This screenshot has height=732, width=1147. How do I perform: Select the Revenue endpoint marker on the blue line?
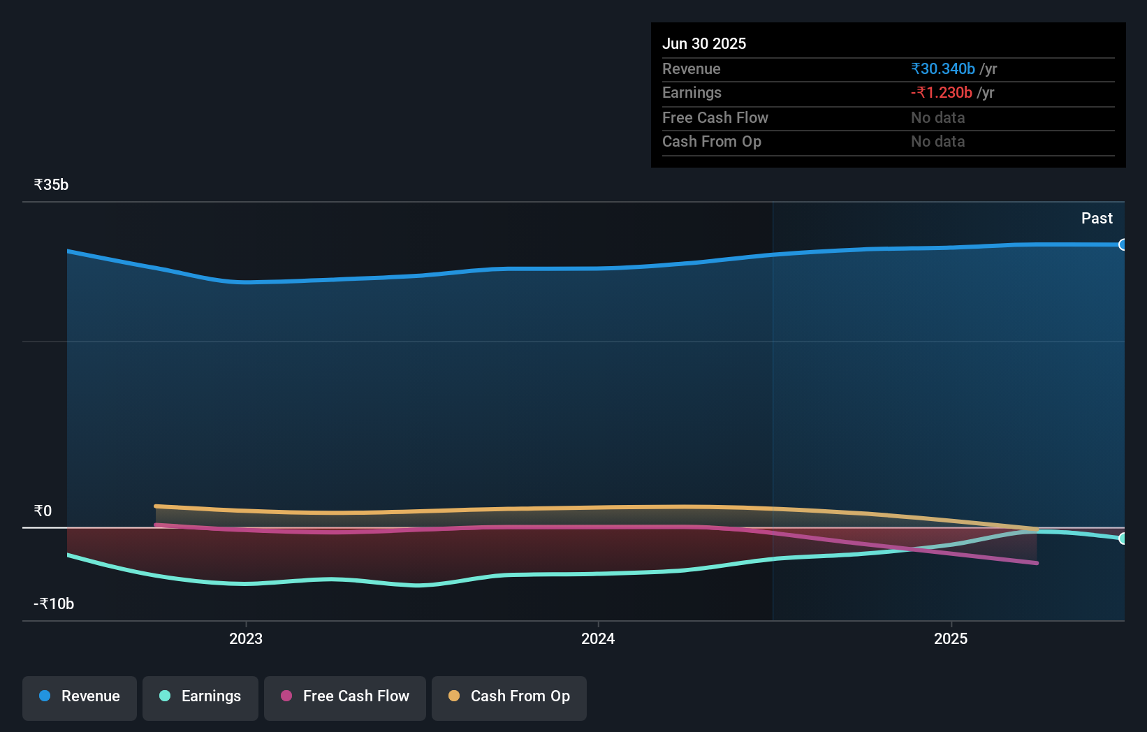[x=1123, y=244]
